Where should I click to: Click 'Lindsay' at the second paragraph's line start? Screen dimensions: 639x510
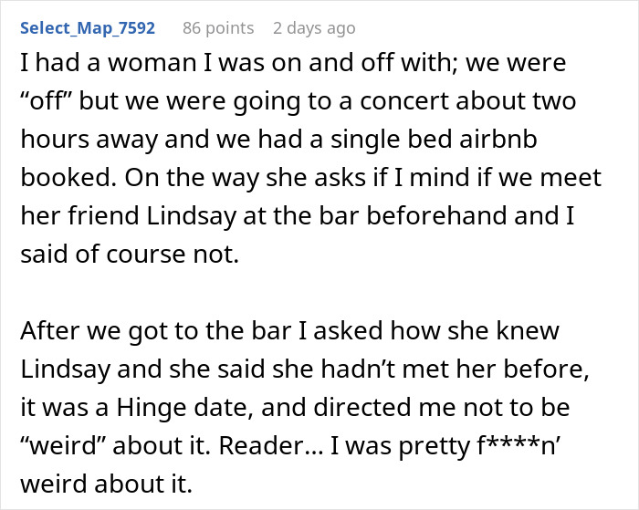coord(60,367)
